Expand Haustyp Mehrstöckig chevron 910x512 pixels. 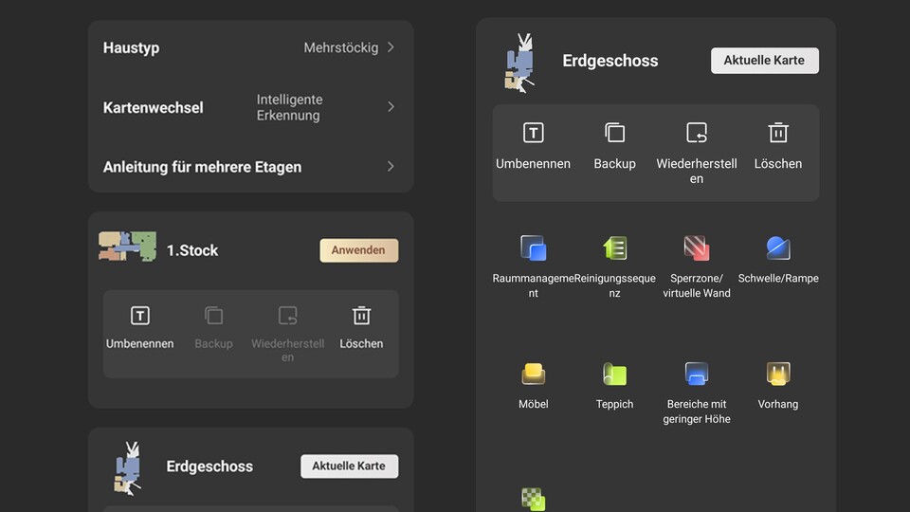pos(391,47)
